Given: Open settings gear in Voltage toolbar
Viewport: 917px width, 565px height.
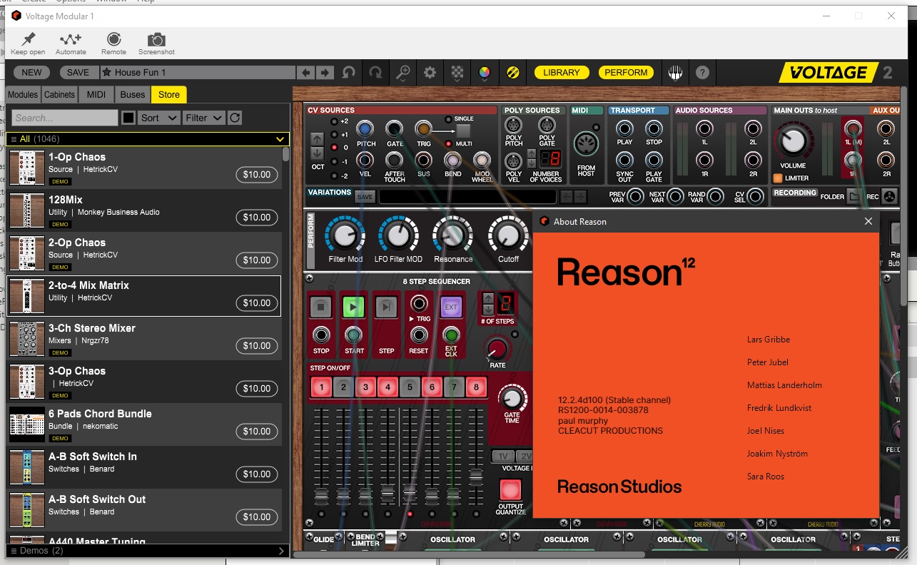Looking at the screenshot, I should pos(430,72).
